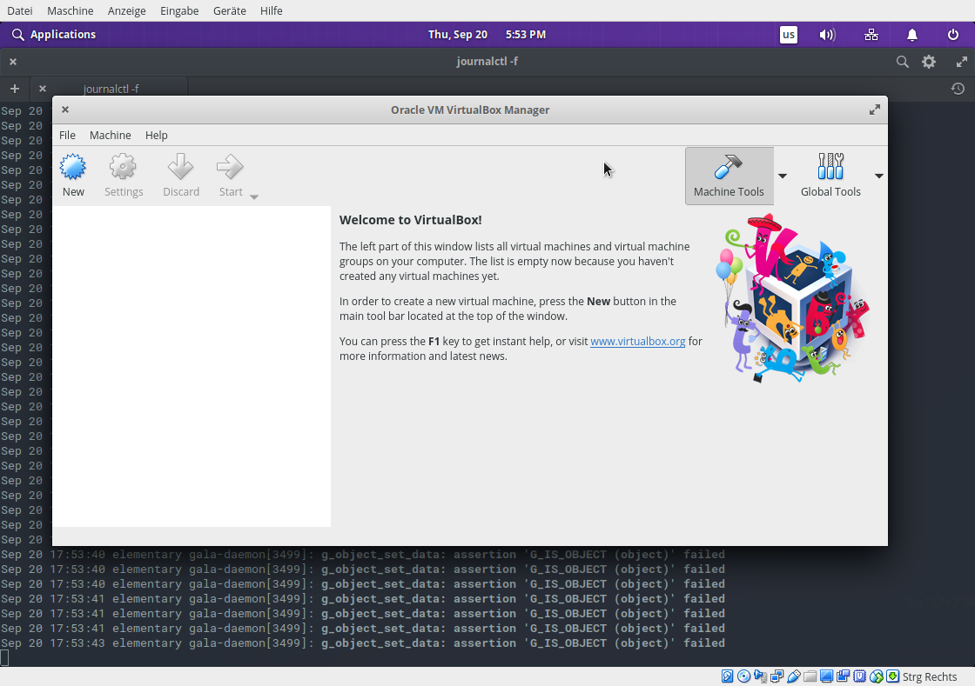Close the terminal window
975x686 pixels.
click(13, 62)
